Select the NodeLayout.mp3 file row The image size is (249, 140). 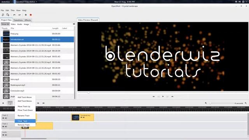[x=37, y=85]
